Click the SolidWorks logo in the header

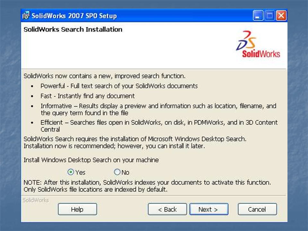click(258, 44)
